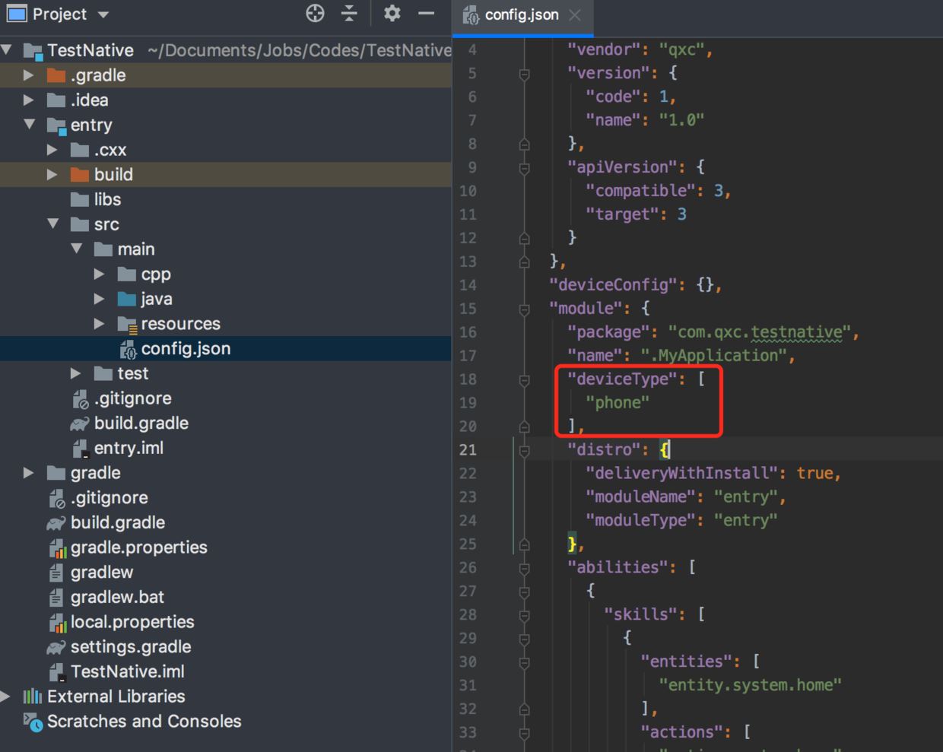Fold the code block at line 15

[x=524, y=309]
